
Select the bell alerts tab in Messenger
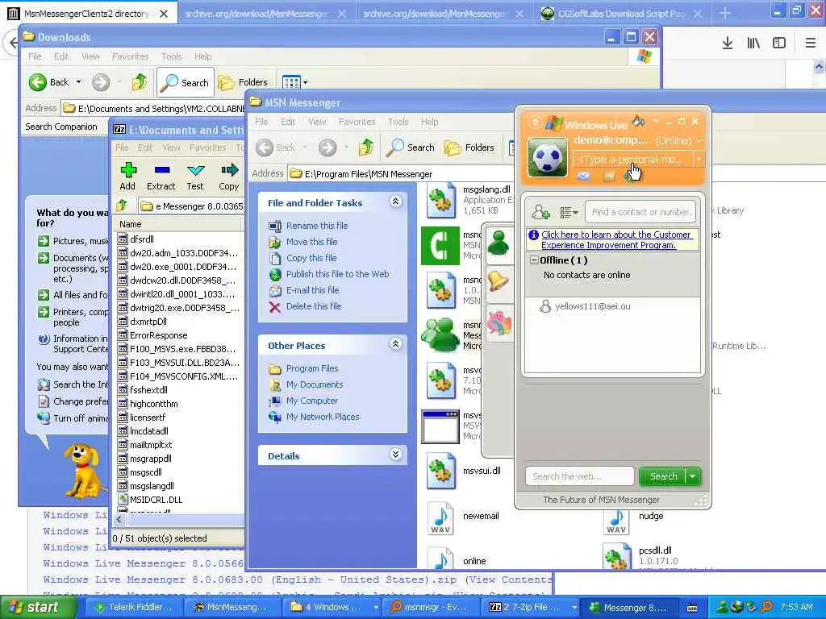[x=499, y=281]
